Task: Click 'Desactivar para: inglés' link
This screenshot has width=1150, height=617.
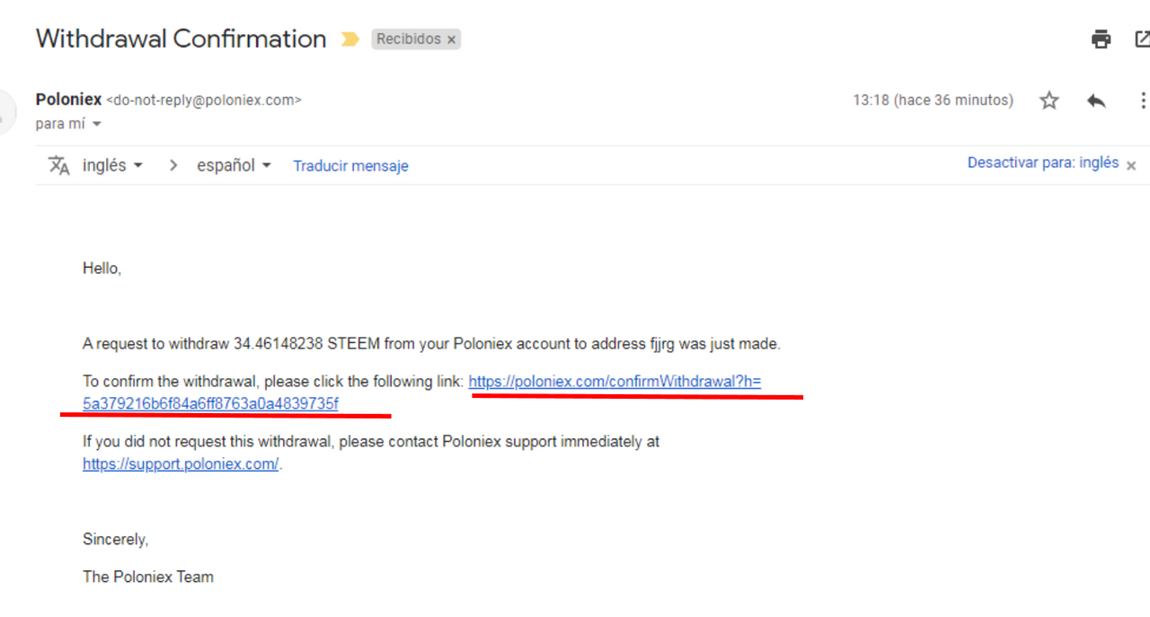Action: click(1043, 163)
